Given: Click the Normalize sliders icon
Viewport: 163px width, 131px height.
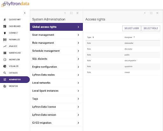Looking at the screenshot, I should coord(5,40).
